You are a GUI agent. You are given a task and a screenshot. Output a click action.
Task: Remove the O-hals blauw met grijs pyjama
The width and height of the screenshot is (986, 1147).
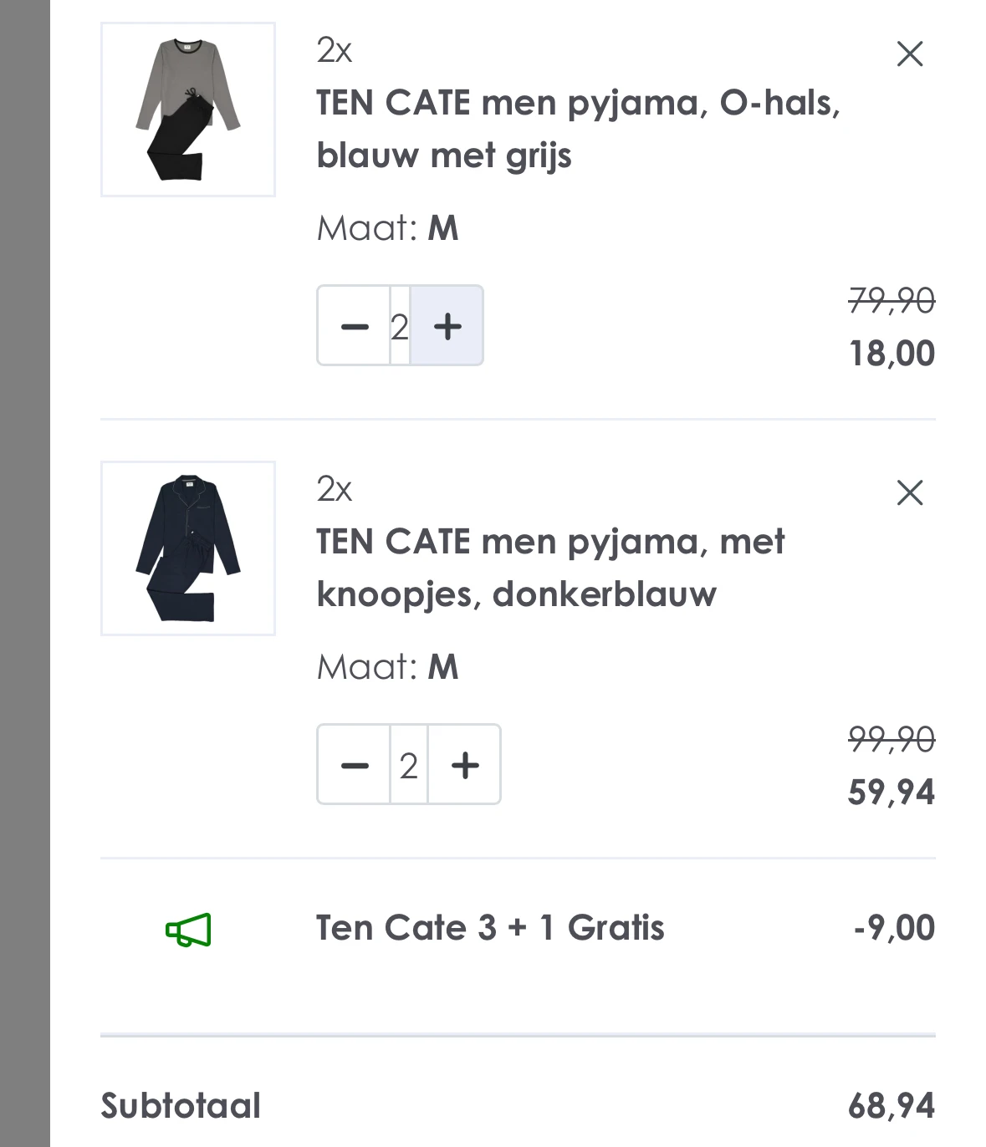pyautogui.click(x=909, y=54)
